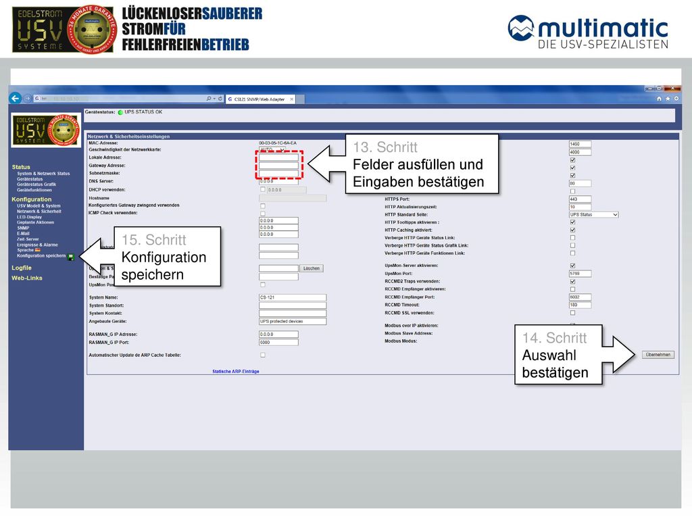
Task: Open USV Modell & System sidebar link
Action: point(39,205)
